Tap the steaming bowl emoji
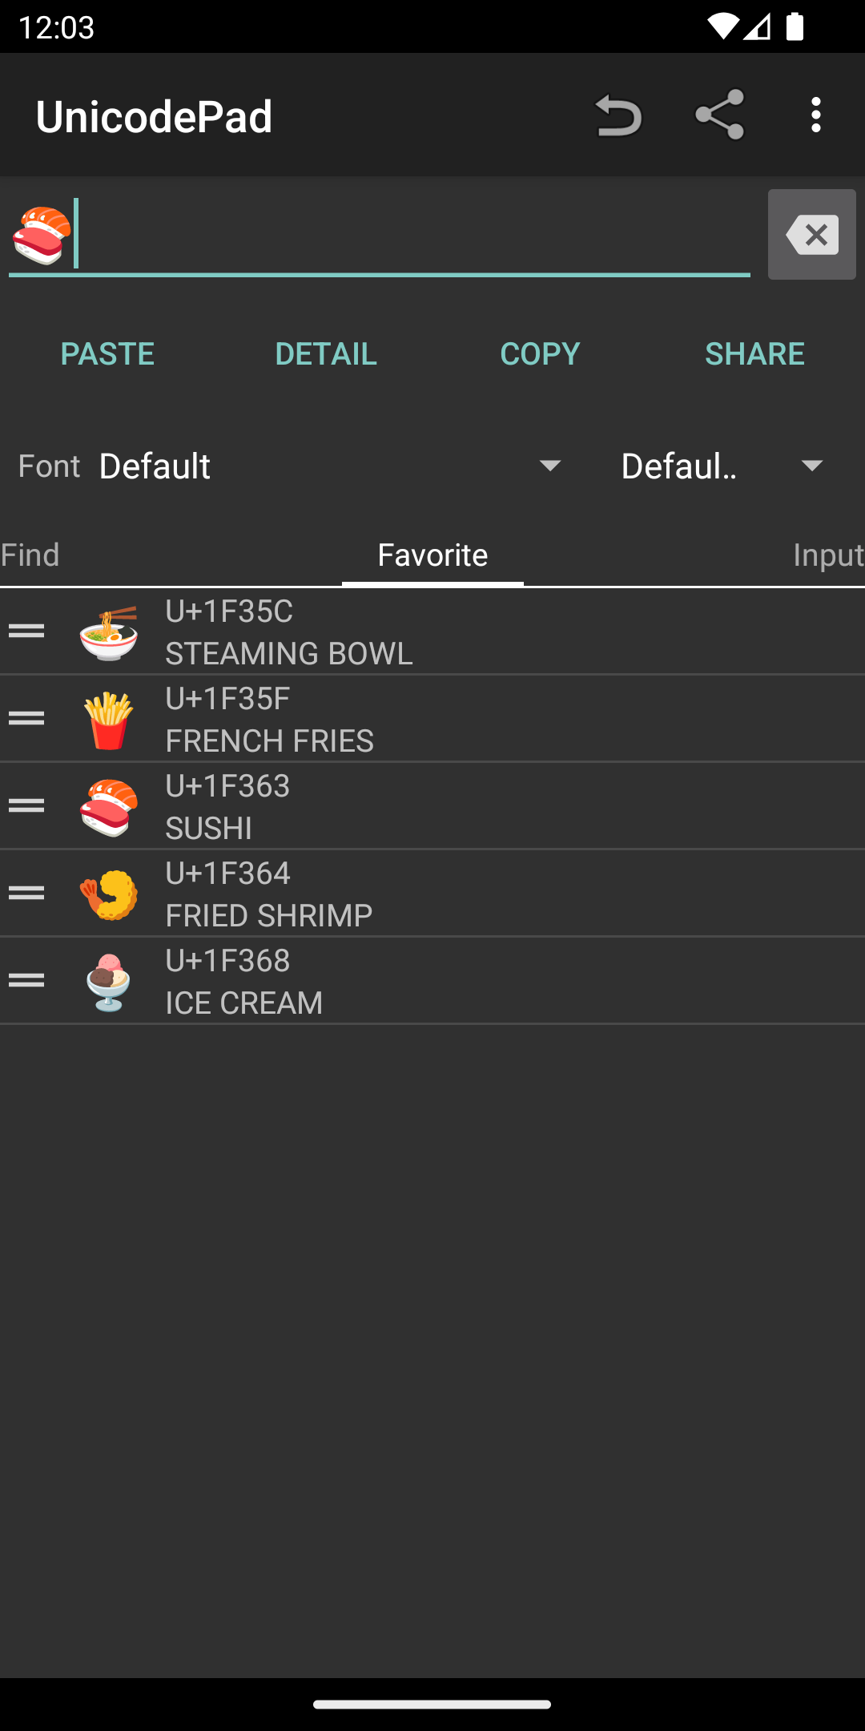 [x=109, y=632]
